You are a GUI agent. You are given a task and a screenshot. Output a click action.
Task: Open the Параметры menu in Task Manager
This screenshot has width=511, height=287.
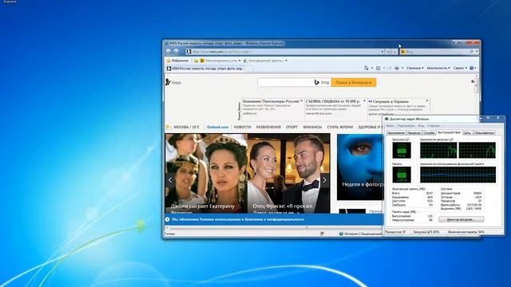pos(406,126)
